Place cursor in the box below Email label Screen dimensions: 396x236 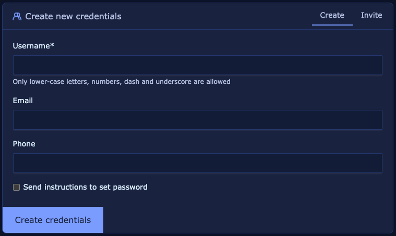point(198,120)
